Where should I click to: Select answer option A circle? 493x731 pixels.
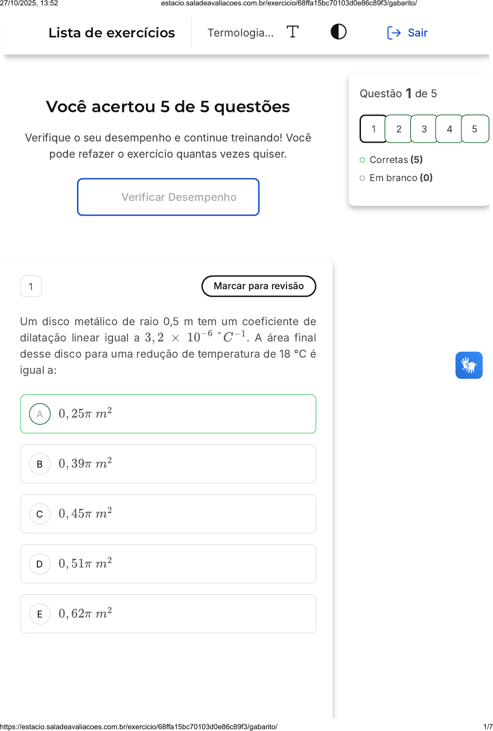(40, 414)
